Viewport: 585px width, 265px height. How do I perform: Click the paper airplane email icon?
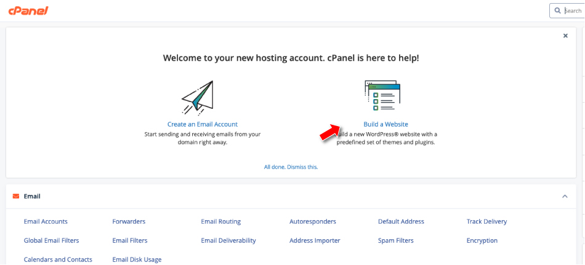tap(197, 98)
